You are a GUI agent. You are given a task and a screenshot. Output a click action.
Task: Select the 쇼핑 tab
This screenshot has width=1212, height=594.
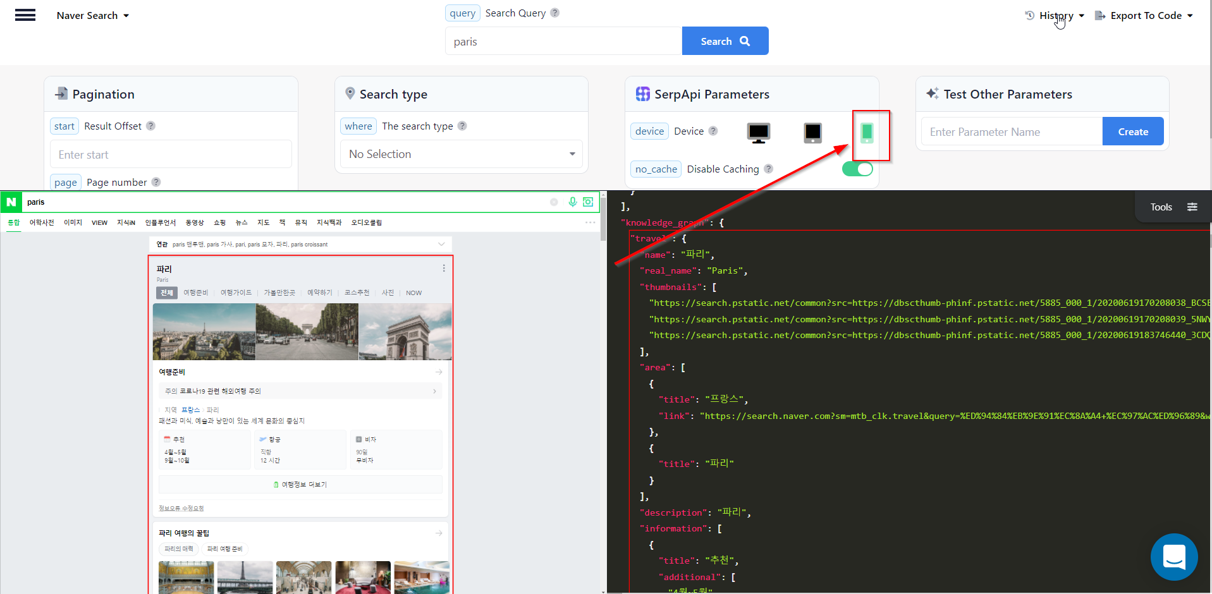point(220,222)
